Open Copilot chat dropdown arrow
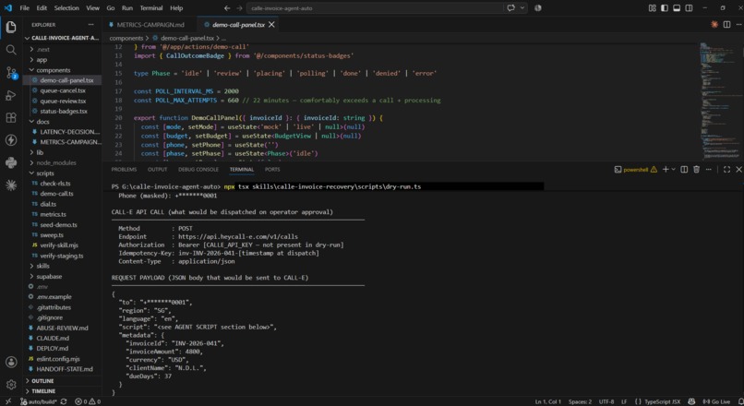Screen dimensions: 744x406 coord(522,8)
